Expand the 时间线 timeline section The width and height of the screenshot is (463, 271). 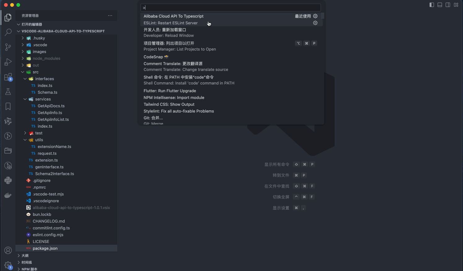point(66,262)
